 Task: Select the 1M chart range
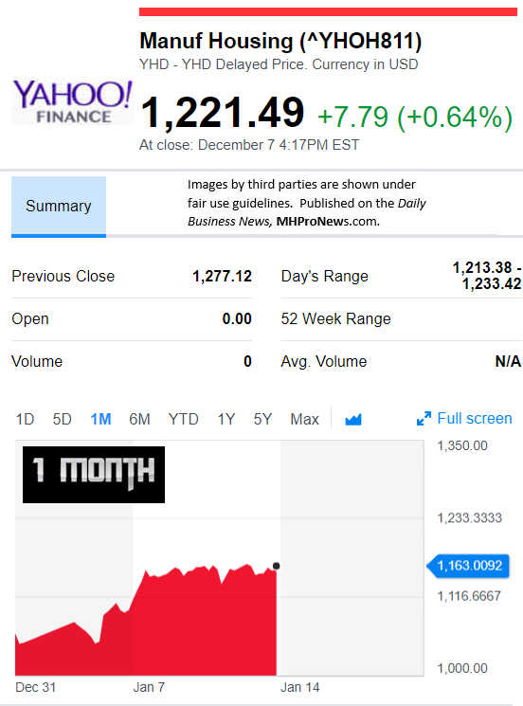(x=100, y=419)
